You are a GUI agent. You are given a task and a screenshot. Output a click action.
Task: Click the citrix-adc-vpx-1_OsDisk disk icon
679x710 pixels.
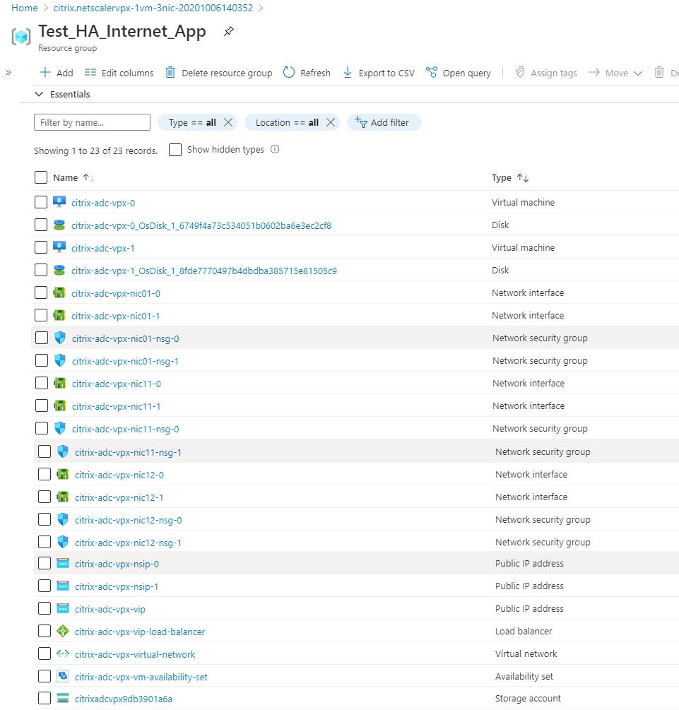[59, 270]
